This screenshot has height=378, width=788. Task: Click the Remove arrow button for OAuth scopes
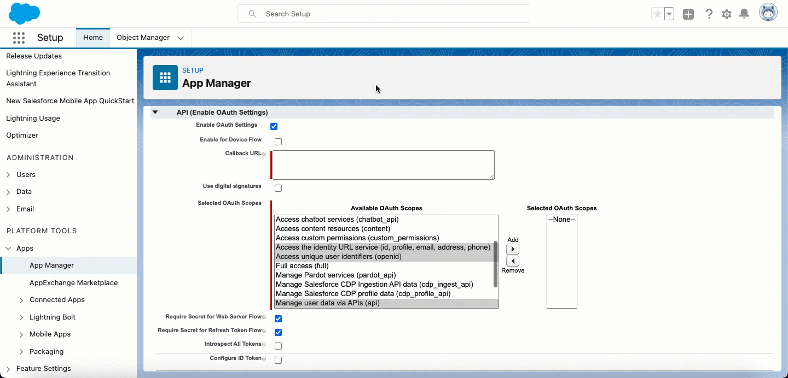click(513, 261)
